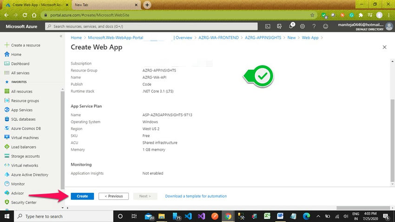Click the help question mark icon
Image resolution: width=395 pixels, height=222 pixels.
314,26
